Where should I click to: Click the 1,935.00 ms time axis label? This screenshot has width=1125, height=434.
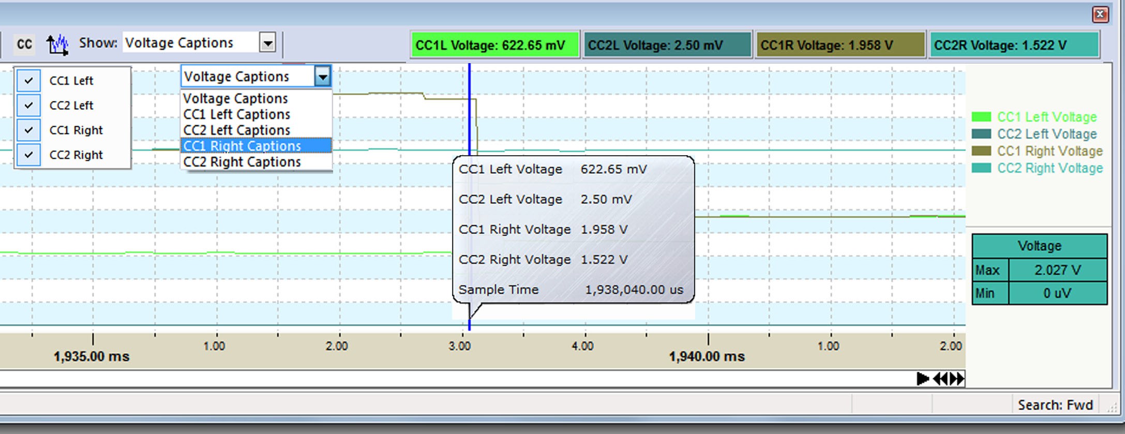pos(92,356)
